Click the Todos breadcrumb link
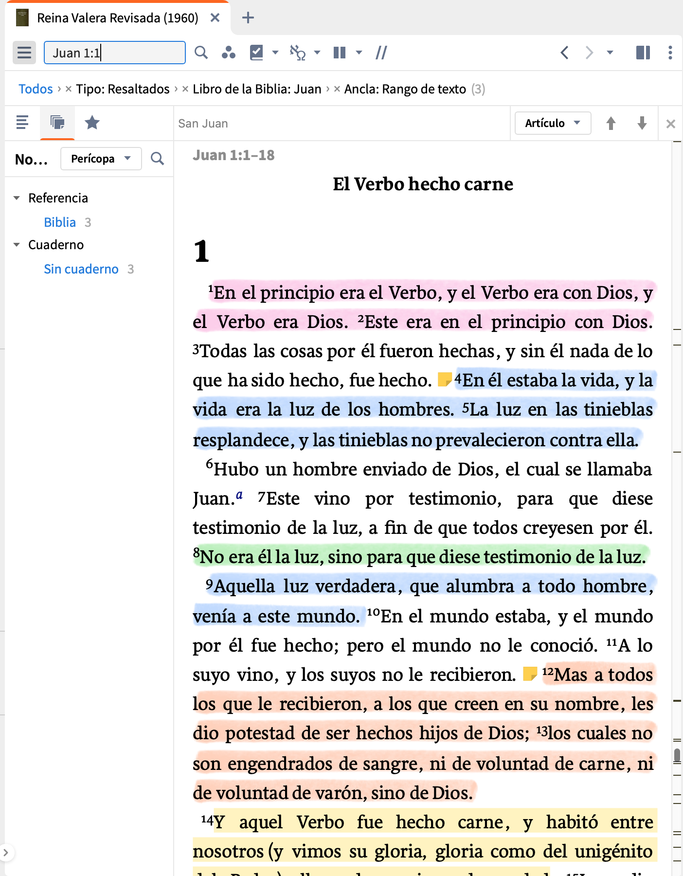 click(x=36, y=89)
